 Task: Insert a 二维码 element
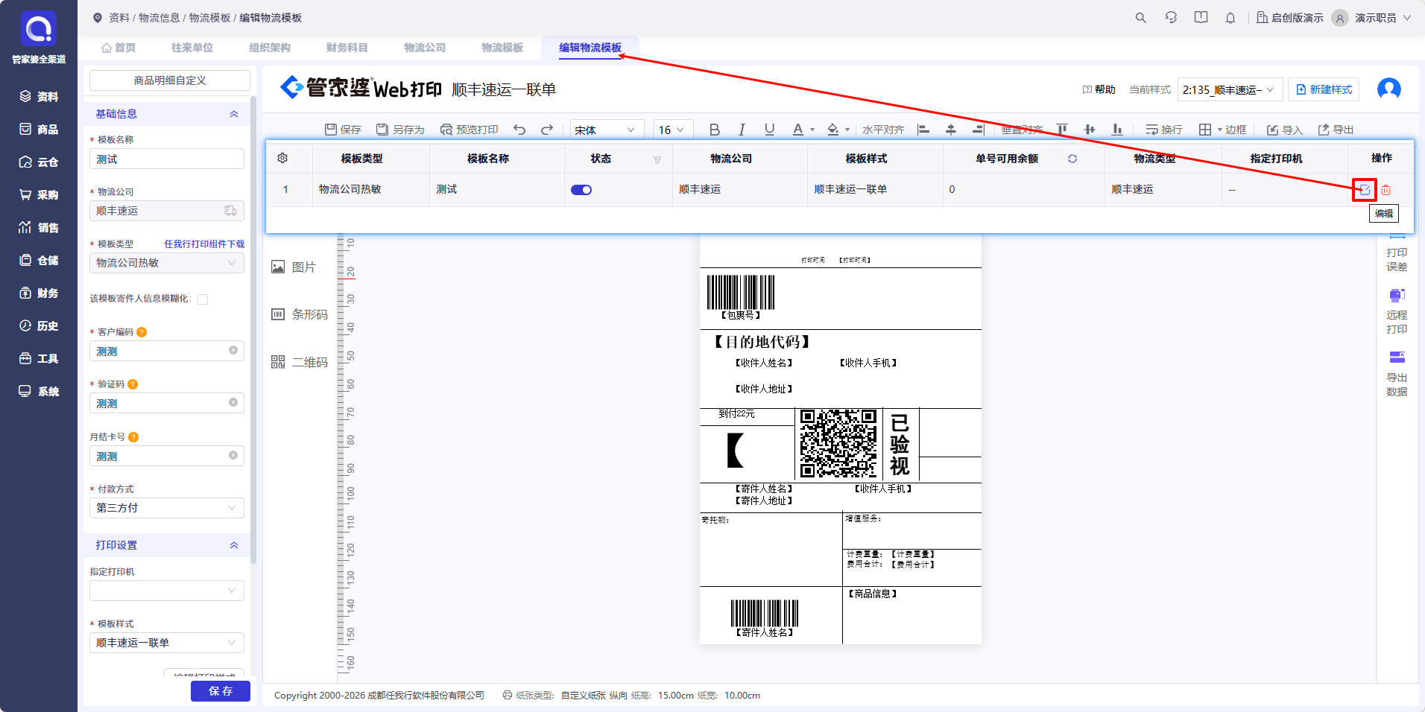coord(300,362)
